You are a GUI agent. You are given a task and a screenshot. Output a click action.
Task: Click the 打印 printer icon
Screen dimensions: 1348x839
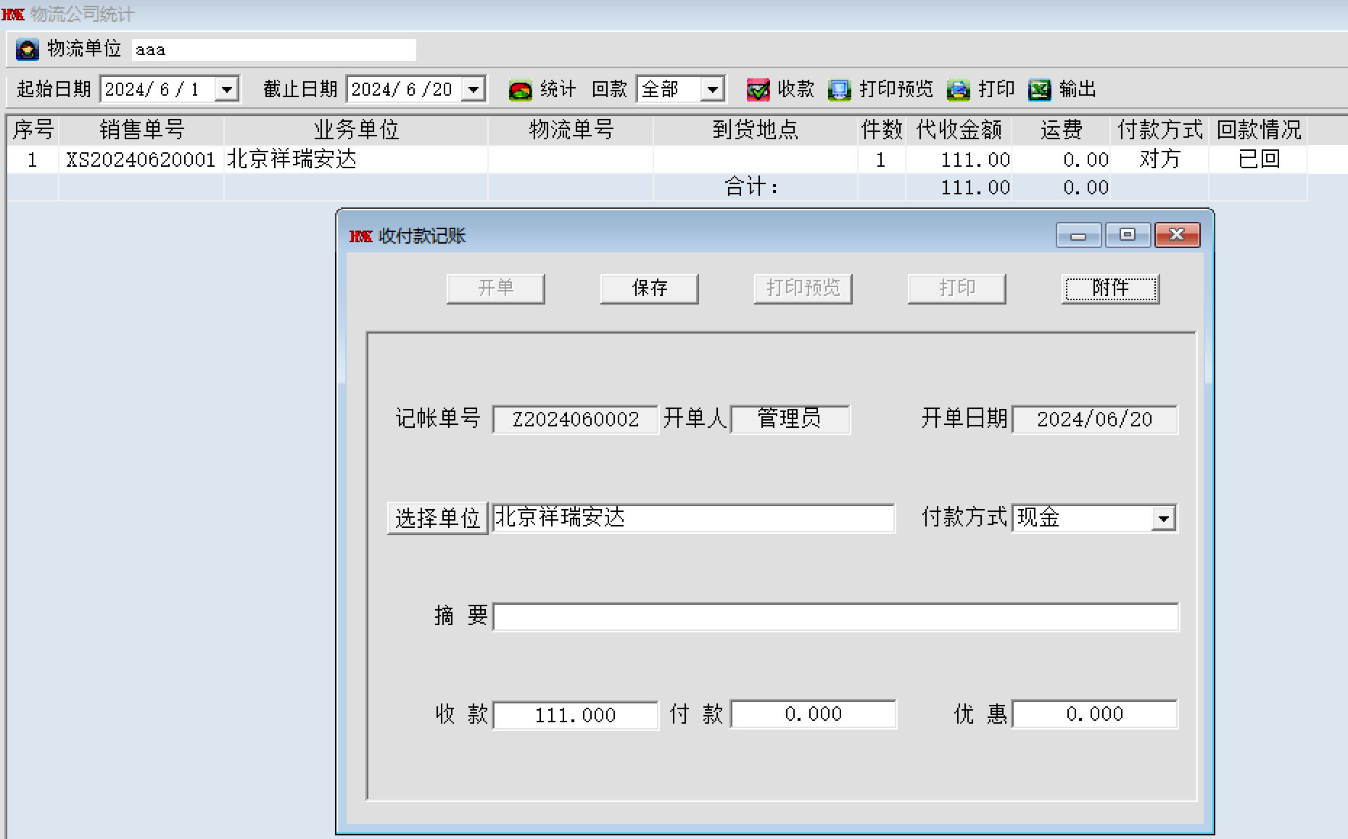(958, 90)
